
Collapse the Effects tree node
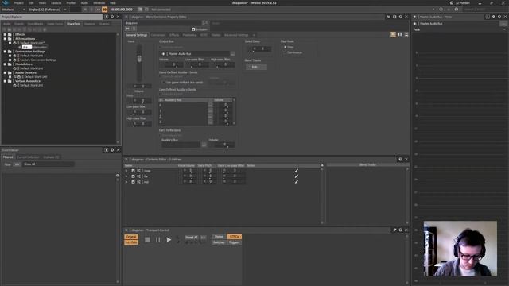pyautogui.click(x=5, y=34)
